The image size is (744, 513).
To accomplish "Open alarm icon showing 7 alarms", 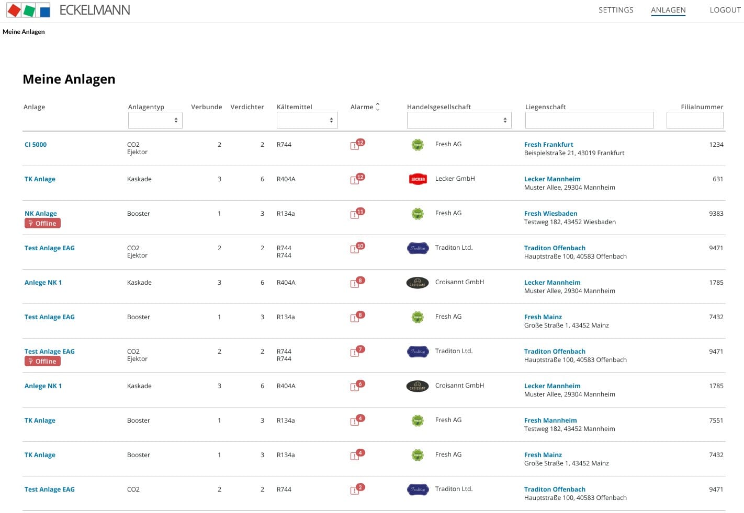I will [x=357, y=352].
